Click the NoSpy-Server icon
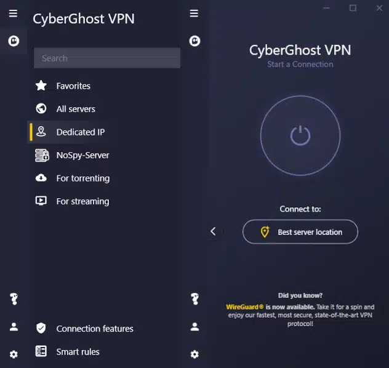 pyautogui.click(x=41, y=155)
